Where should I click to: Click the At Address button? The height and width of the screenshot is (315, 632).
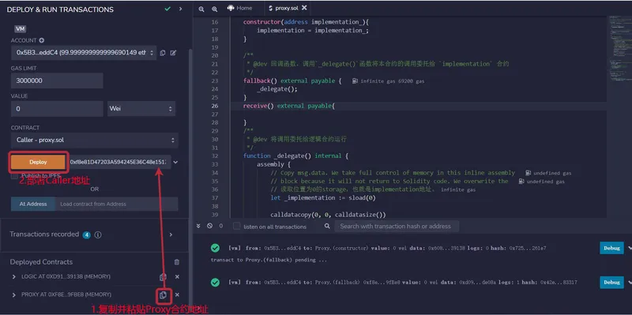coord(33,204)
